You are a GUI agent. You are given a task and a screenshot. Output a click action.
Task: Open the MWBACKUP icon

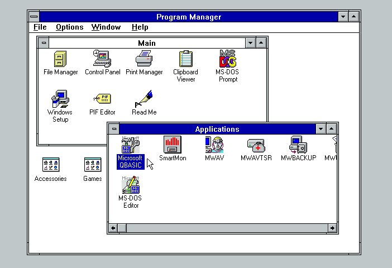click(298, 145)
